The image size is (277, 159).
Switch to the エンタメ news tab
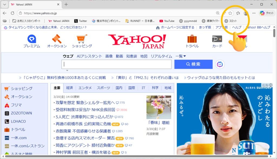pyautogui.click(x=85, y=88)
